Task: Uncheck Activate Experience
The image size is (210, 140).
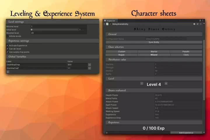Action: click(x=7, y=45)
